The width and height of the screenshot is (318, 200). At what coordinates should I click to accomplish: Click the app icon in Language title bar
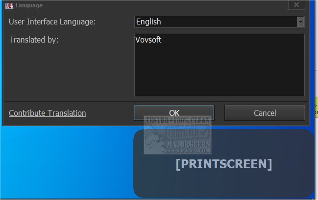tap(8, 5)
